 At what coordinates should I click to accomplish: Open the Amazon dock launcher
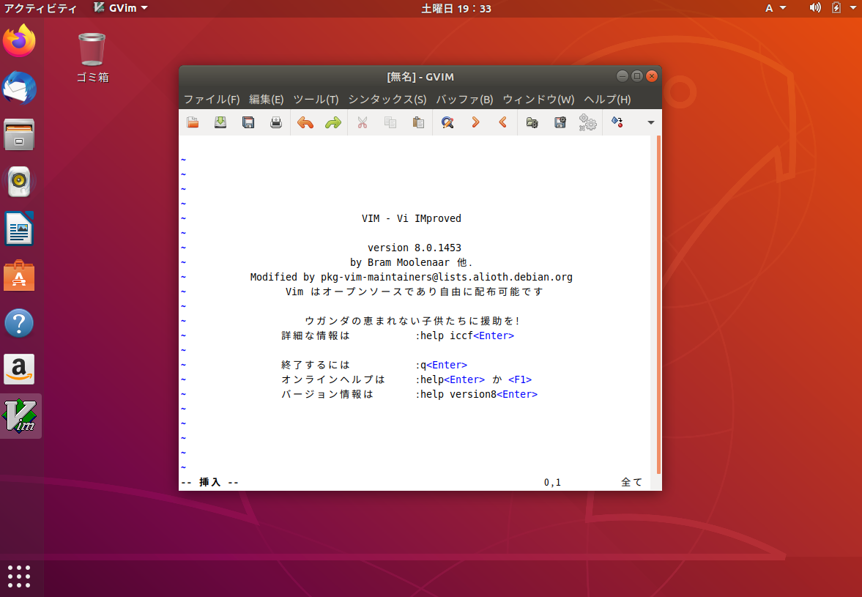19,369
